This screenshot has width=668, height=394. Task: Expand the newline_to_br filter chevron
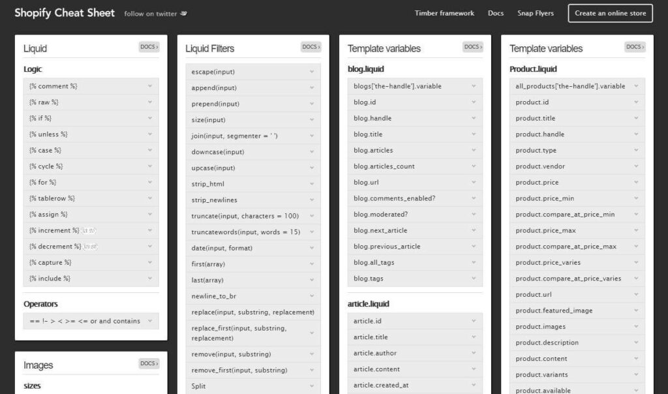pyautogui.click(x=312, y=296)
